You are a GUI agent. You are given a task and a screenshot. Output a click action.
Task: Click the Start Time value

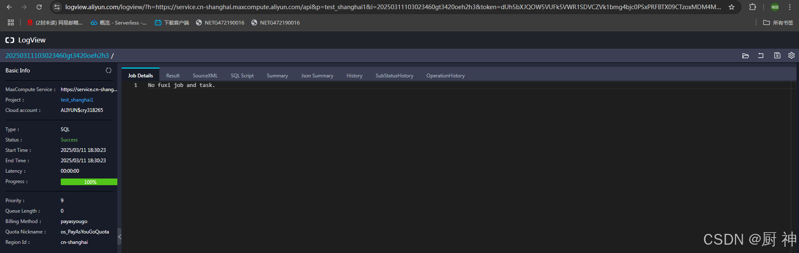tap(83, 150)
